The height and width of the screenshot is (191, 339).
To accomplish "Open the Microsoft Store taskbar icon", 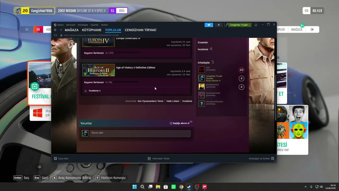I will pos(166,187).
